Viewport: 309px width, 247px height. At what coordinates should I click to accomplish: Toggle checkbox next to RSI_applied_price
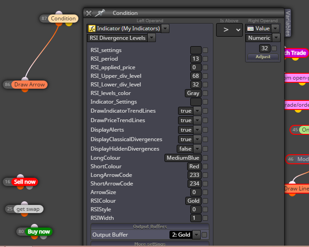(205, 67)
